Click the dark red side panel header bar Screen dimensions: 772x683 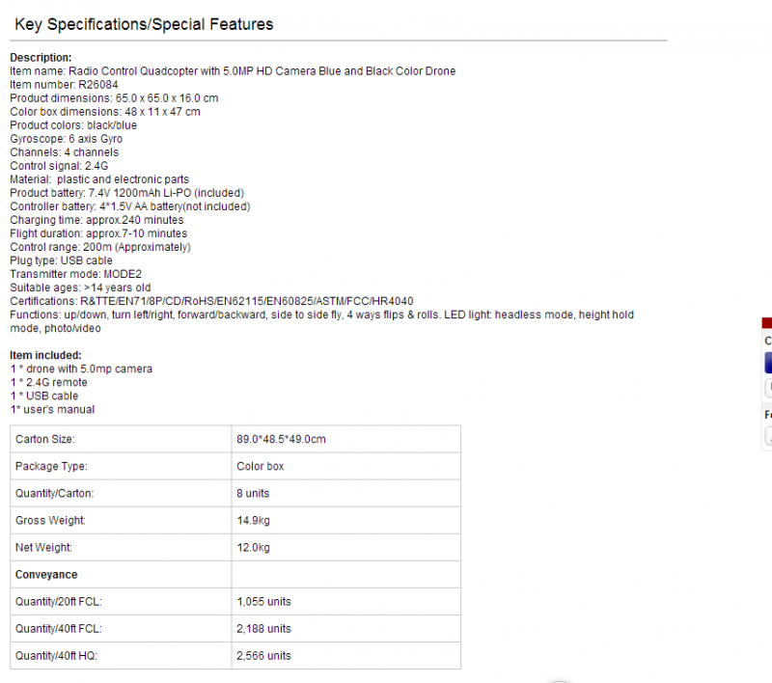(x=767, y=323)
